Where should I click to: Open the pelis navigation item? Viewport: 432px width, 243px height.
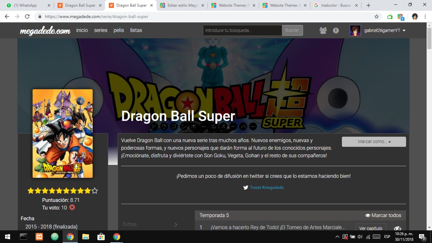[119, 30]
